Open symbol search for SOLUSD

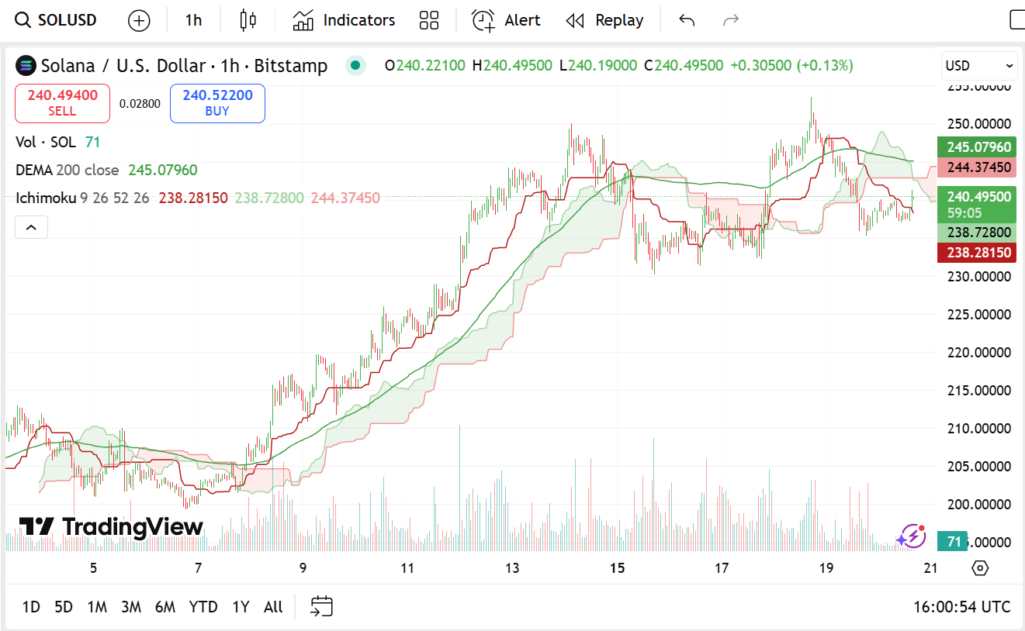(x=57, y=20)
